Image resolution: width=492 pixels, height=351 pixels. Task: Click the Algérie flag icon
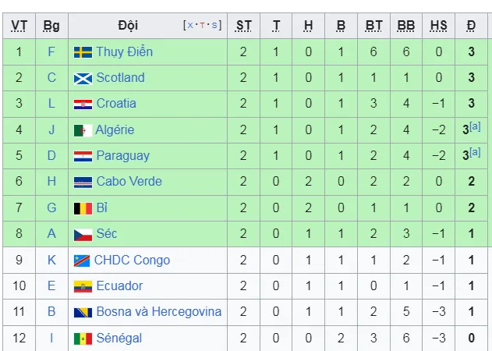coord(83,130)
